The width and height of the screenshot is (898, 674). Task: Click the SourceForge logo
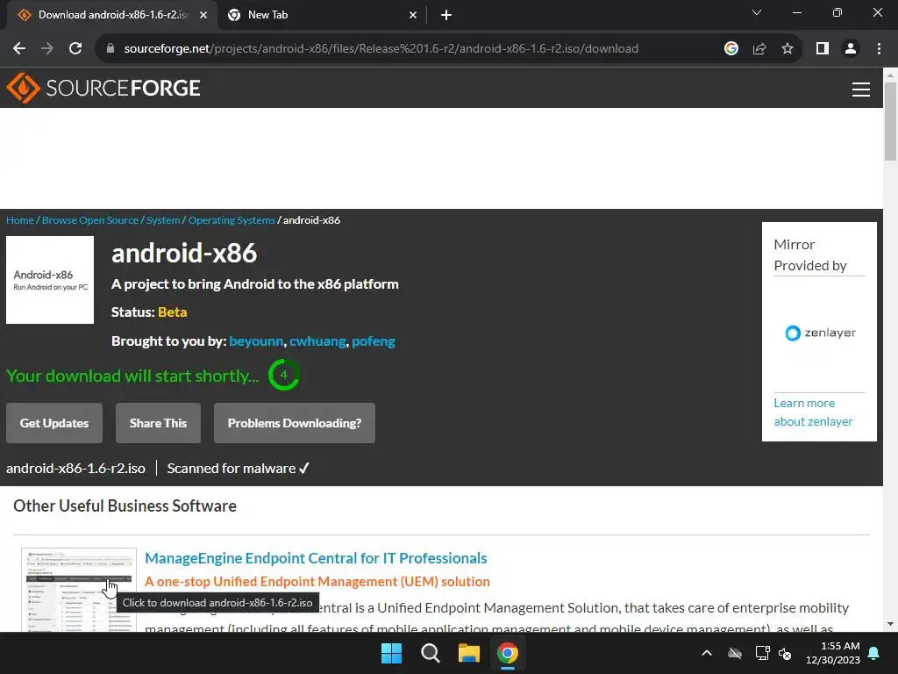[x=103, y=88]
